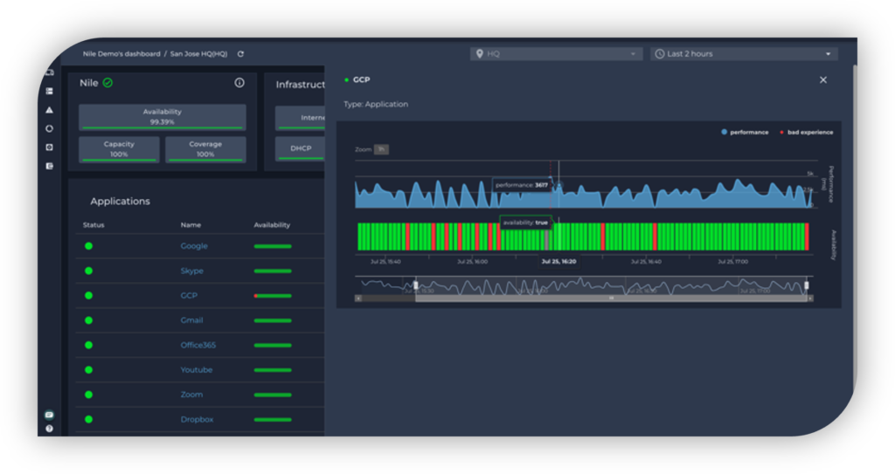Open the server list sidebar icon
895x474 pixels.
50,92
